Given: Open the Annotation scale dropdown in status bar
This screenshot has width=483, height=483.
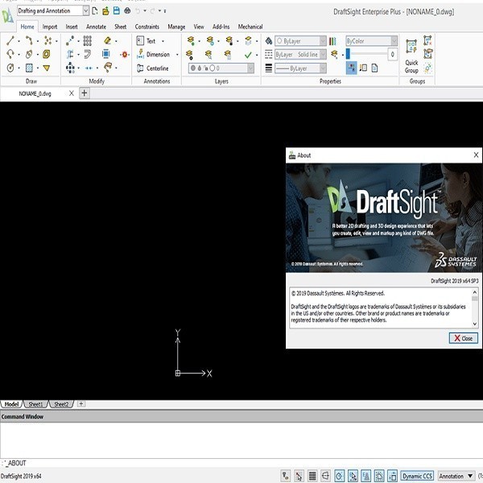Looking at the screenshot, I should tap(456, 476).
